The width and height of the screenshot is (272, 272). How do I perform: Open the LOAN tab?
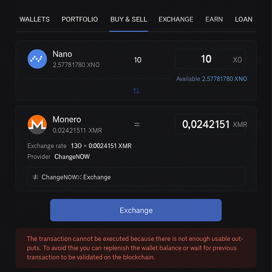click(244, 19)
